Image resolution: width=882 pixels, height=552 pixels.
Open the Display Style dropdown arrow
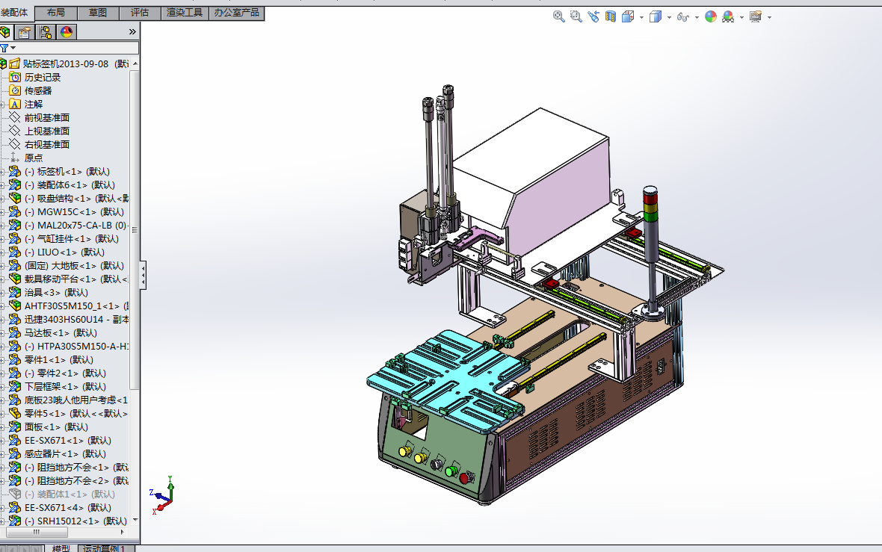[669, 17]
